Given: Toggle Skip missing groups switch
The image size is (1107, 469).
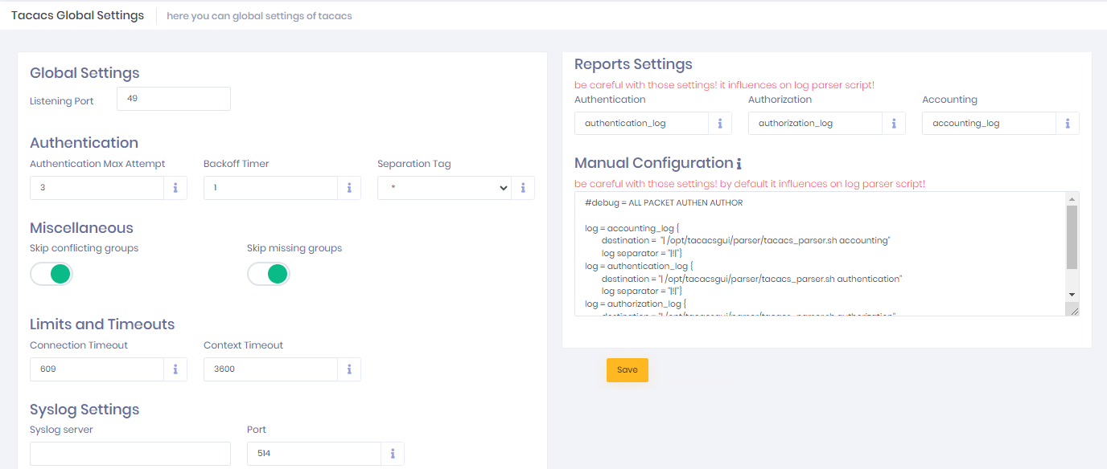Looking at the screenshot, I should pyautogui.click(x=269, y=275).
